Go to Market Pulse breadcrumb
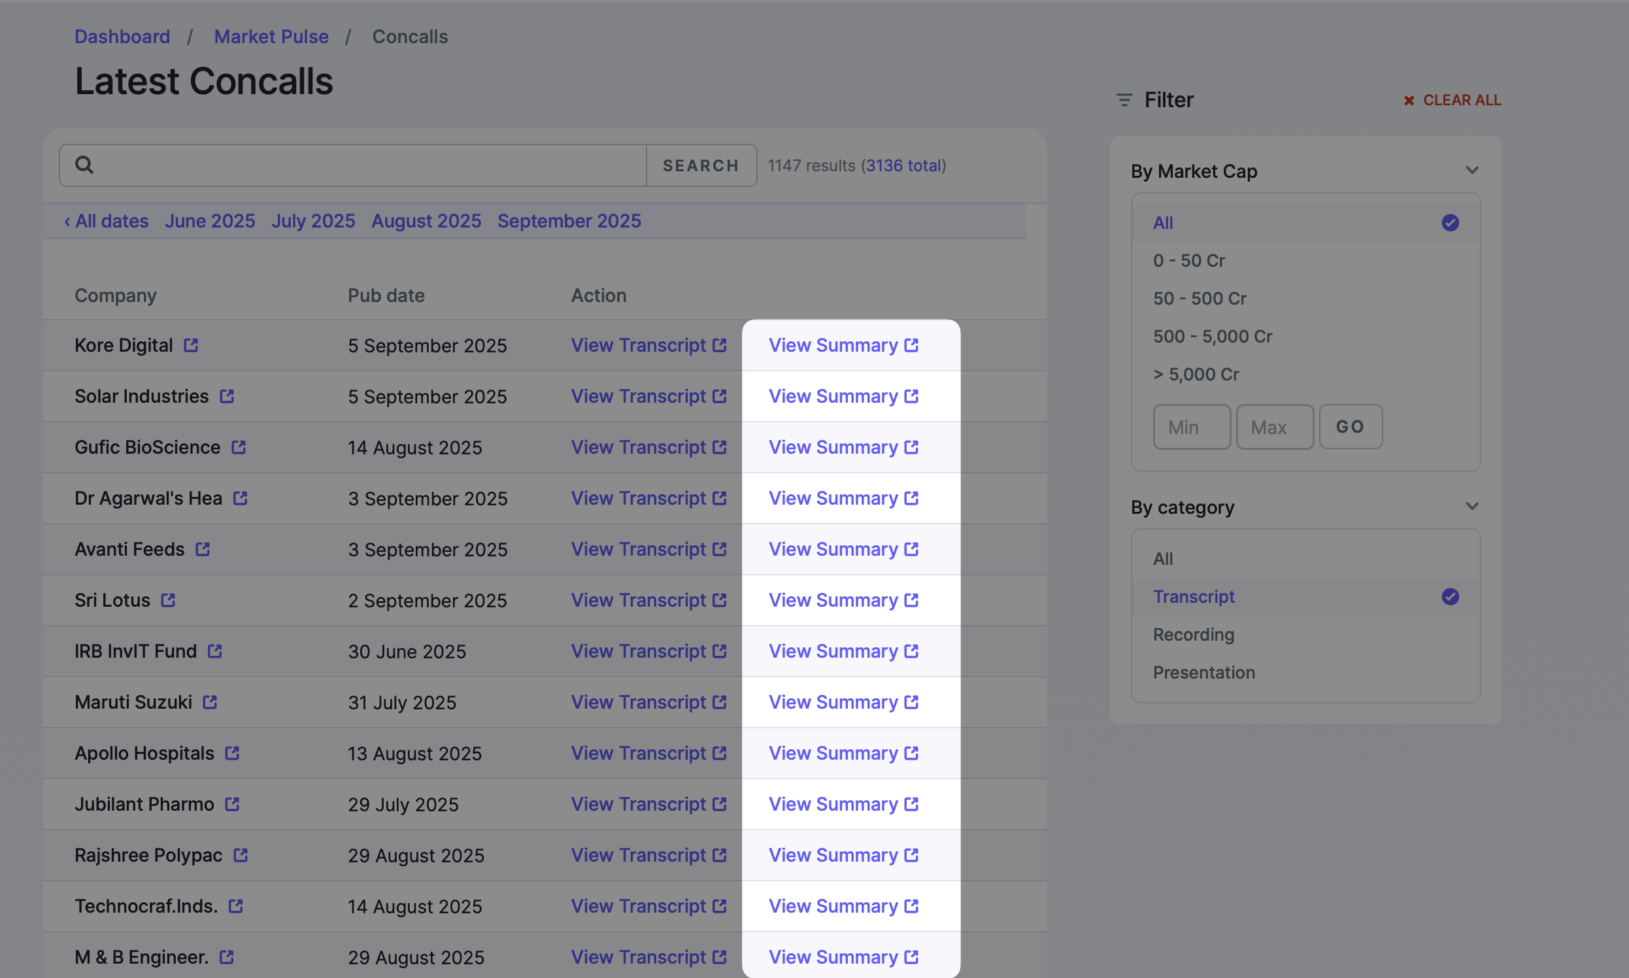 tap(271, 37)
